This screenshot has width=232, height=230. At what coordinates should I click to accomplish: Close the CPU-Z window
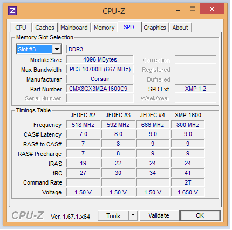point(212,9)
